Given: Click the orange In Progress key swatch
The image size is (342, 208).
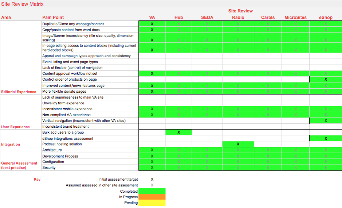Looking at the screenshot, I should (152, 197).
